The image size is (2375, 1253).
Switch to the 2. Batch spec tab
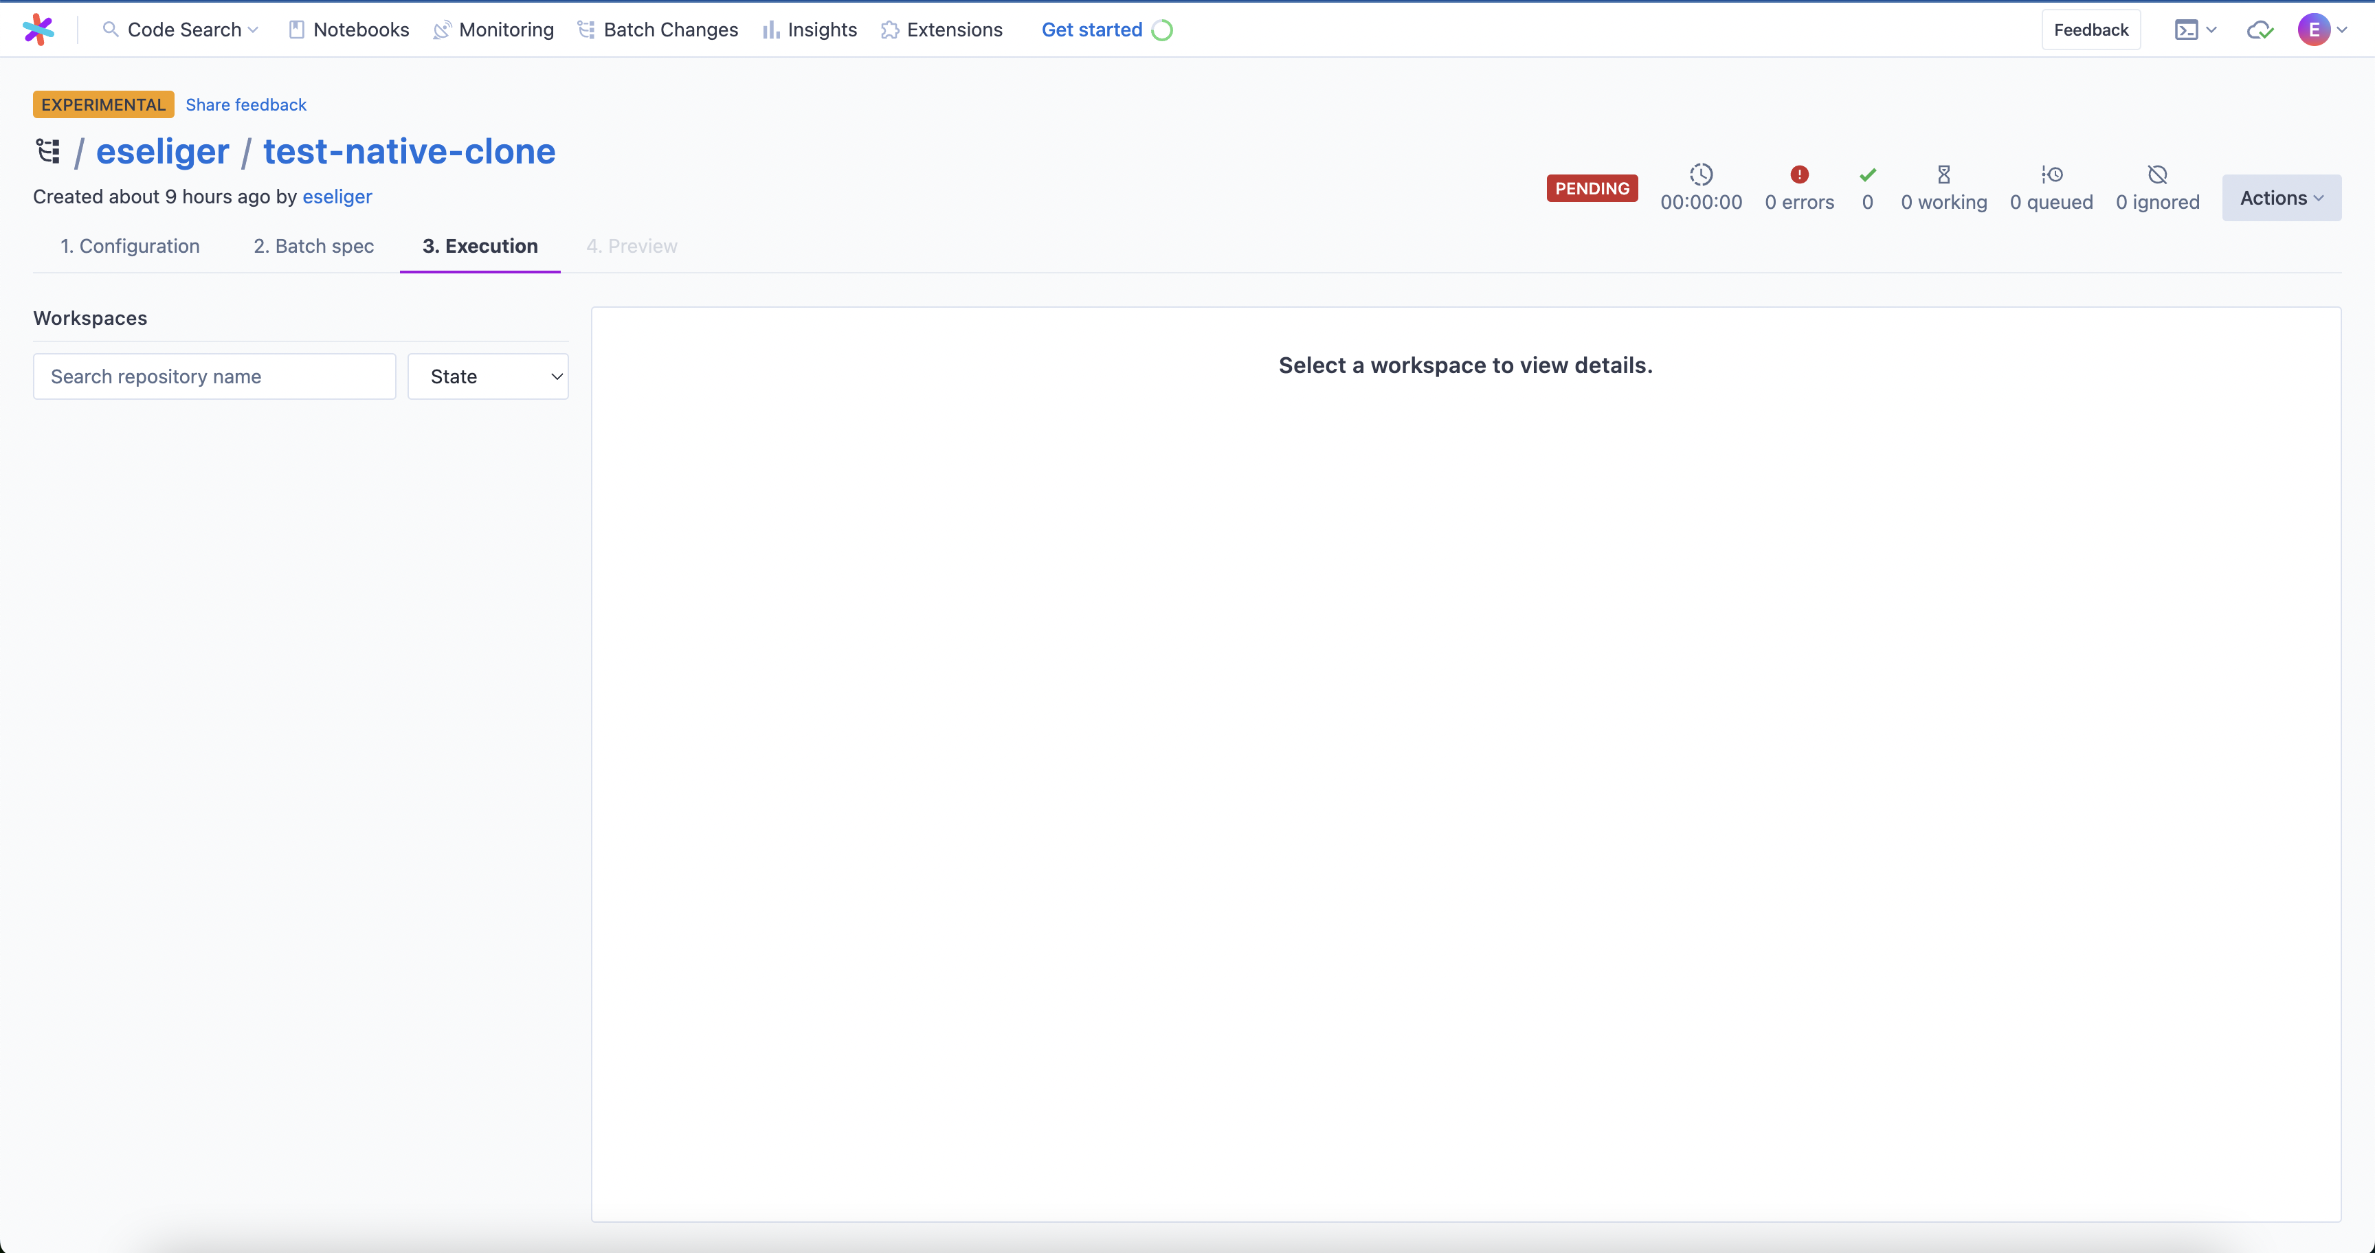313,246
